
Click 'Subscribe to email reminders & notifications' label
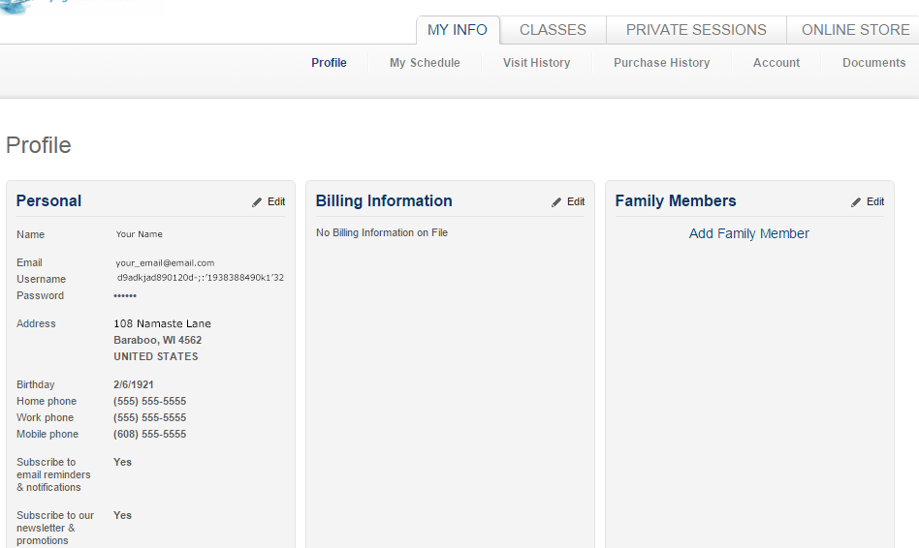[53, 474]
